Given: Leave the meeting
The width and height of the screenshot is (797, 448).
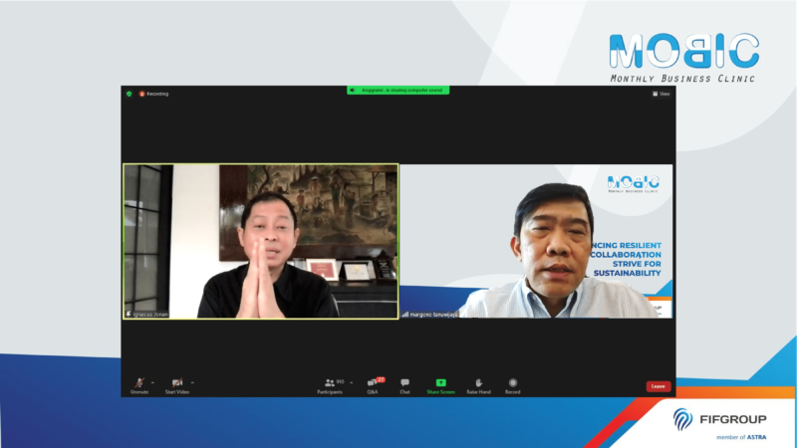Looking at the screenshot, I should tap(658, 386).
